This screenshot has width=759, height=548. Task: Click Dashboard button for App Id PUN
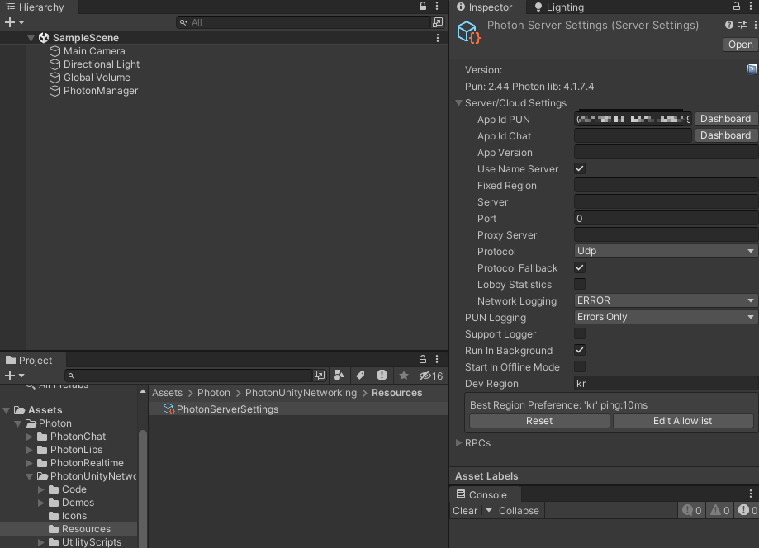pos(726,119)
